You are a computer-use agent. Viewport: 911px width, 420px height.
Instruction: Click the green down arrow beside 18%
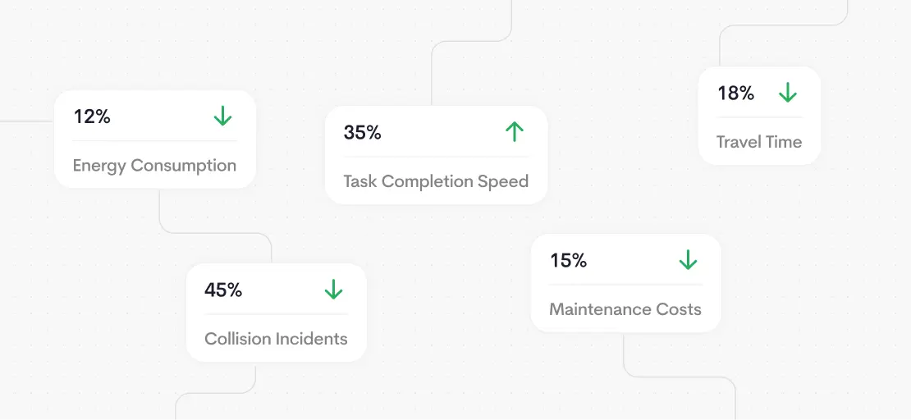coord(788,93)
